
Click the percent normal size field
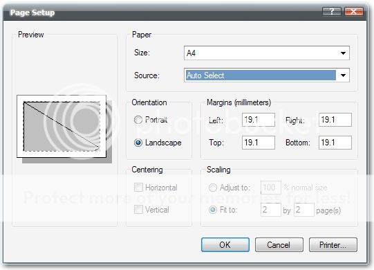tap(271, 188)
